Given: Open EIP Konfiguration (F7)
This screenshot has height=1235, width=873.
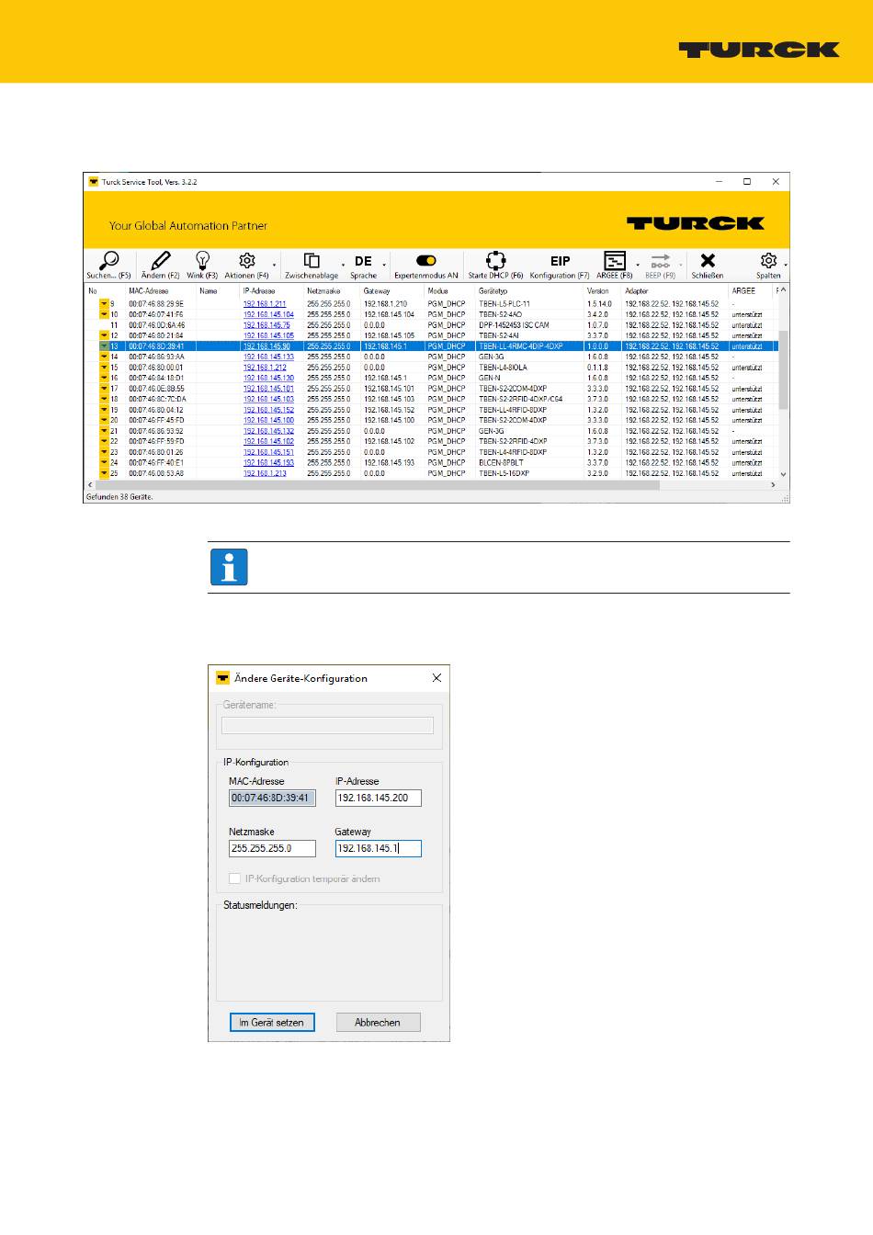Looking at the screenshot, I should pos(560,265).
